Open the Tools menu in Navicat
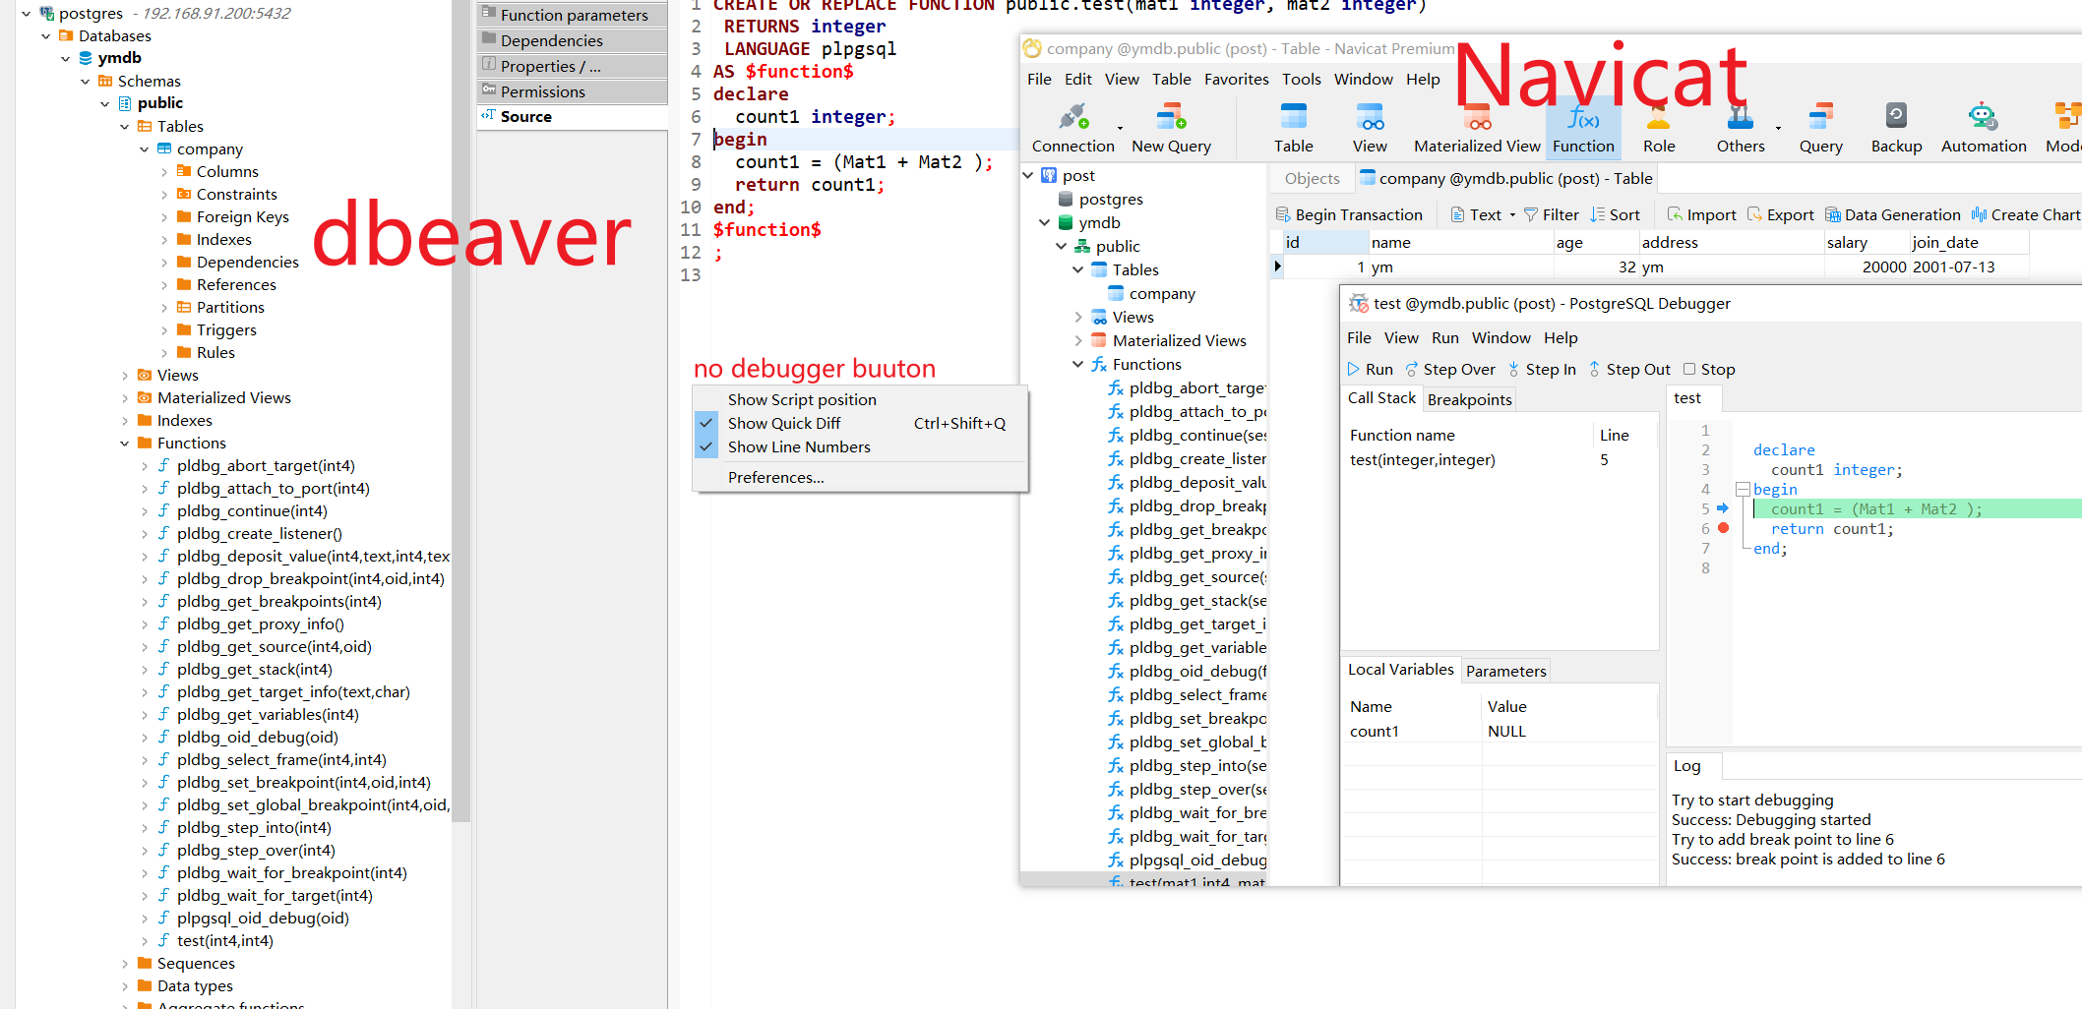Viewport: 2082px width, 1009px height. [1301, 79]
